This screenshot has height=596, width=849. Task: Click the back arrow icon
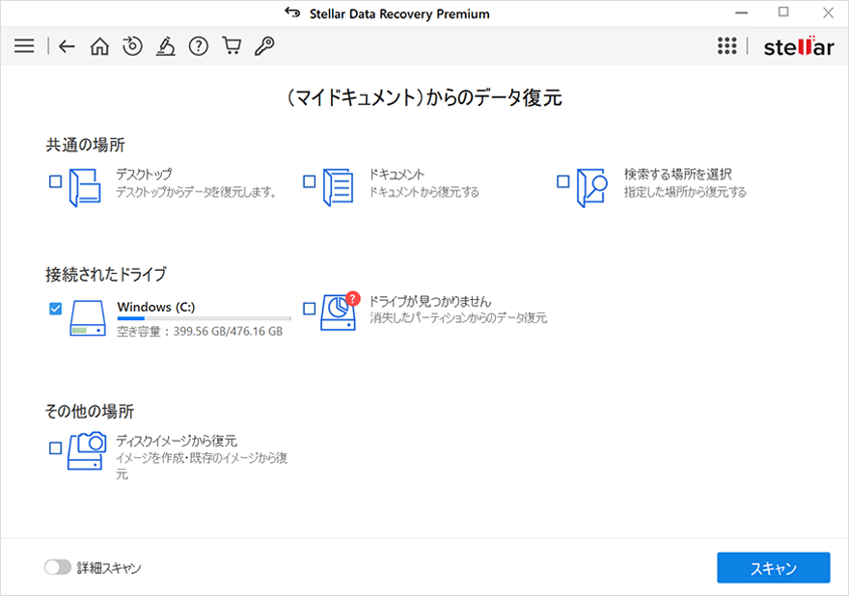[x=66, y=45]
